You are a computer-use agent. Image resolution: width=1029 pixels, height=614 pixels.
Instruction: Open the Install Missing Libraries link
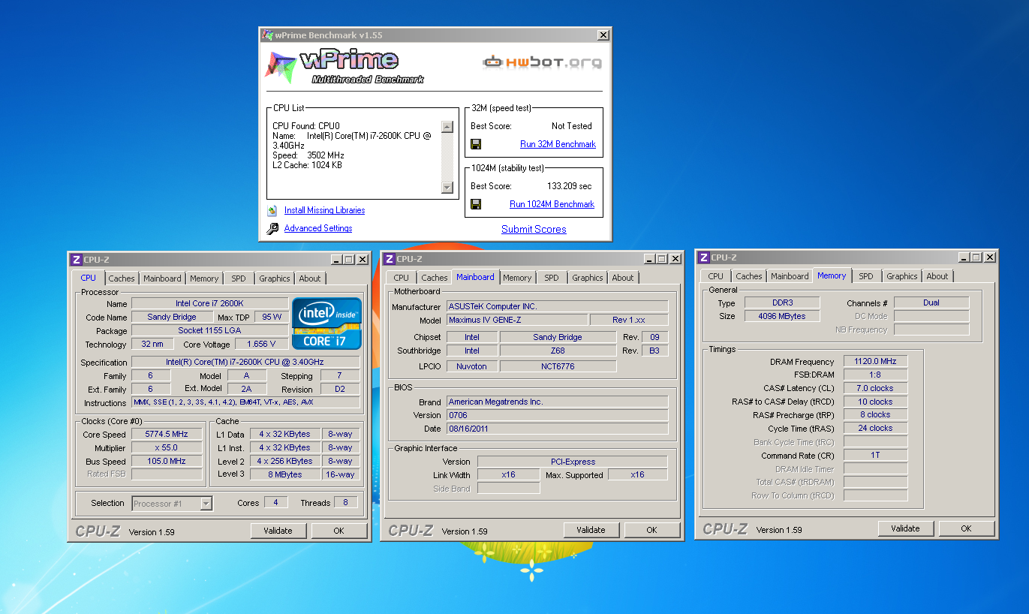[x=324, y=210]
